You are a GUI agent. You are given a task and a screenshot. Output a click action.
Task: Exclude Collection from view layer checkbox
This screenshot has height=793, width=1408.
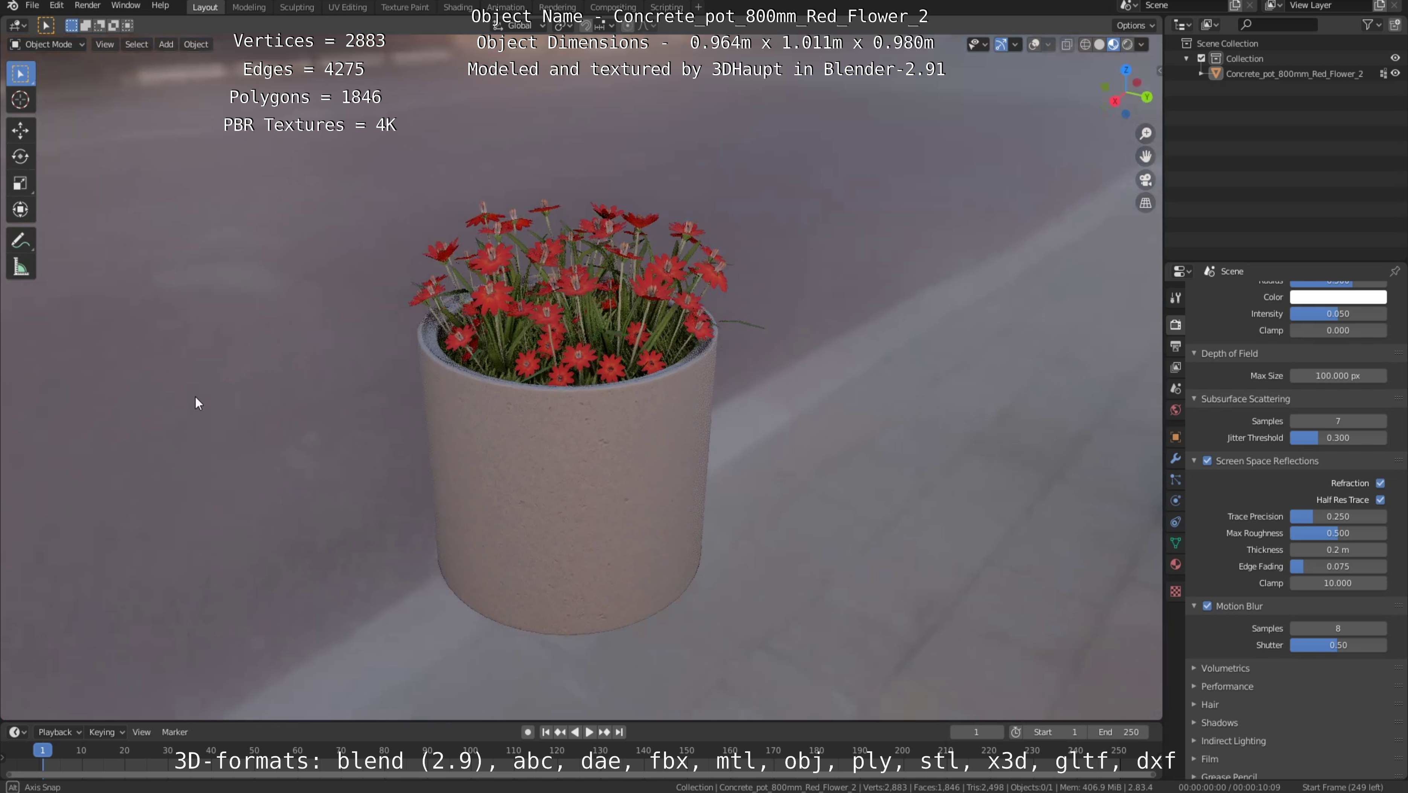pos(1201,58)
